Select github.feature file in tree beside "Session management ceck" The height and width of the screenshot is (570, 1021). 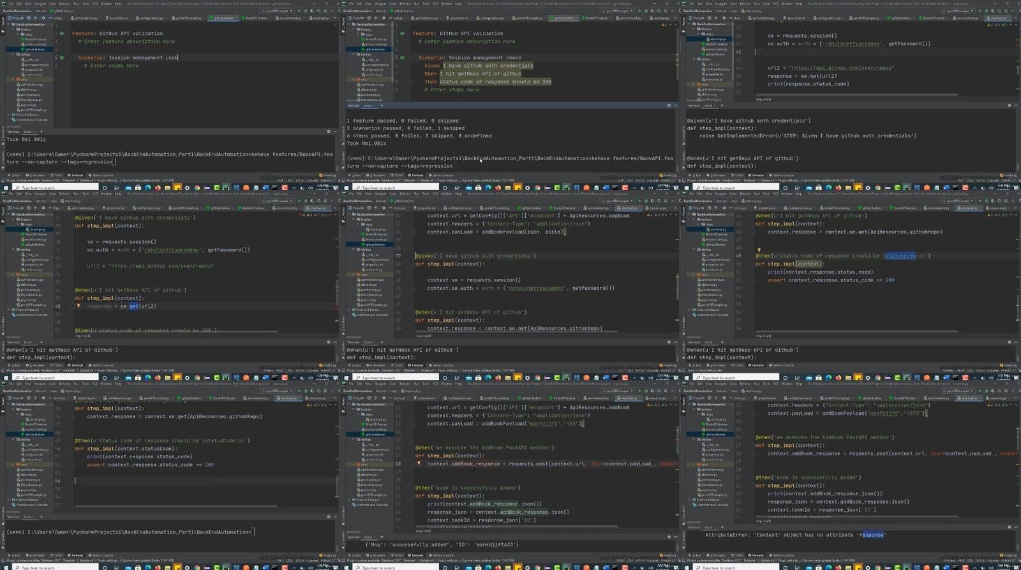coord(34,49)
